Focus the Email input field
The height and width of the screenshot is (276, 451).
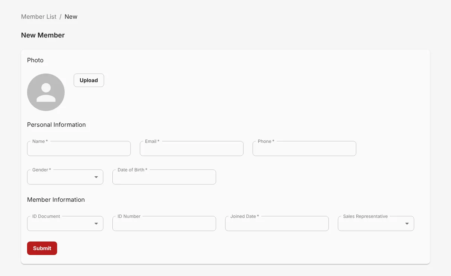coord(192,148)
